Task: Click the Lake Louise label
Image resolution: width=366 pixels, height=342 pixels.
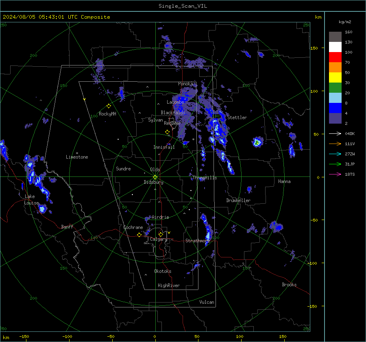Action: (x=31, y=200)
